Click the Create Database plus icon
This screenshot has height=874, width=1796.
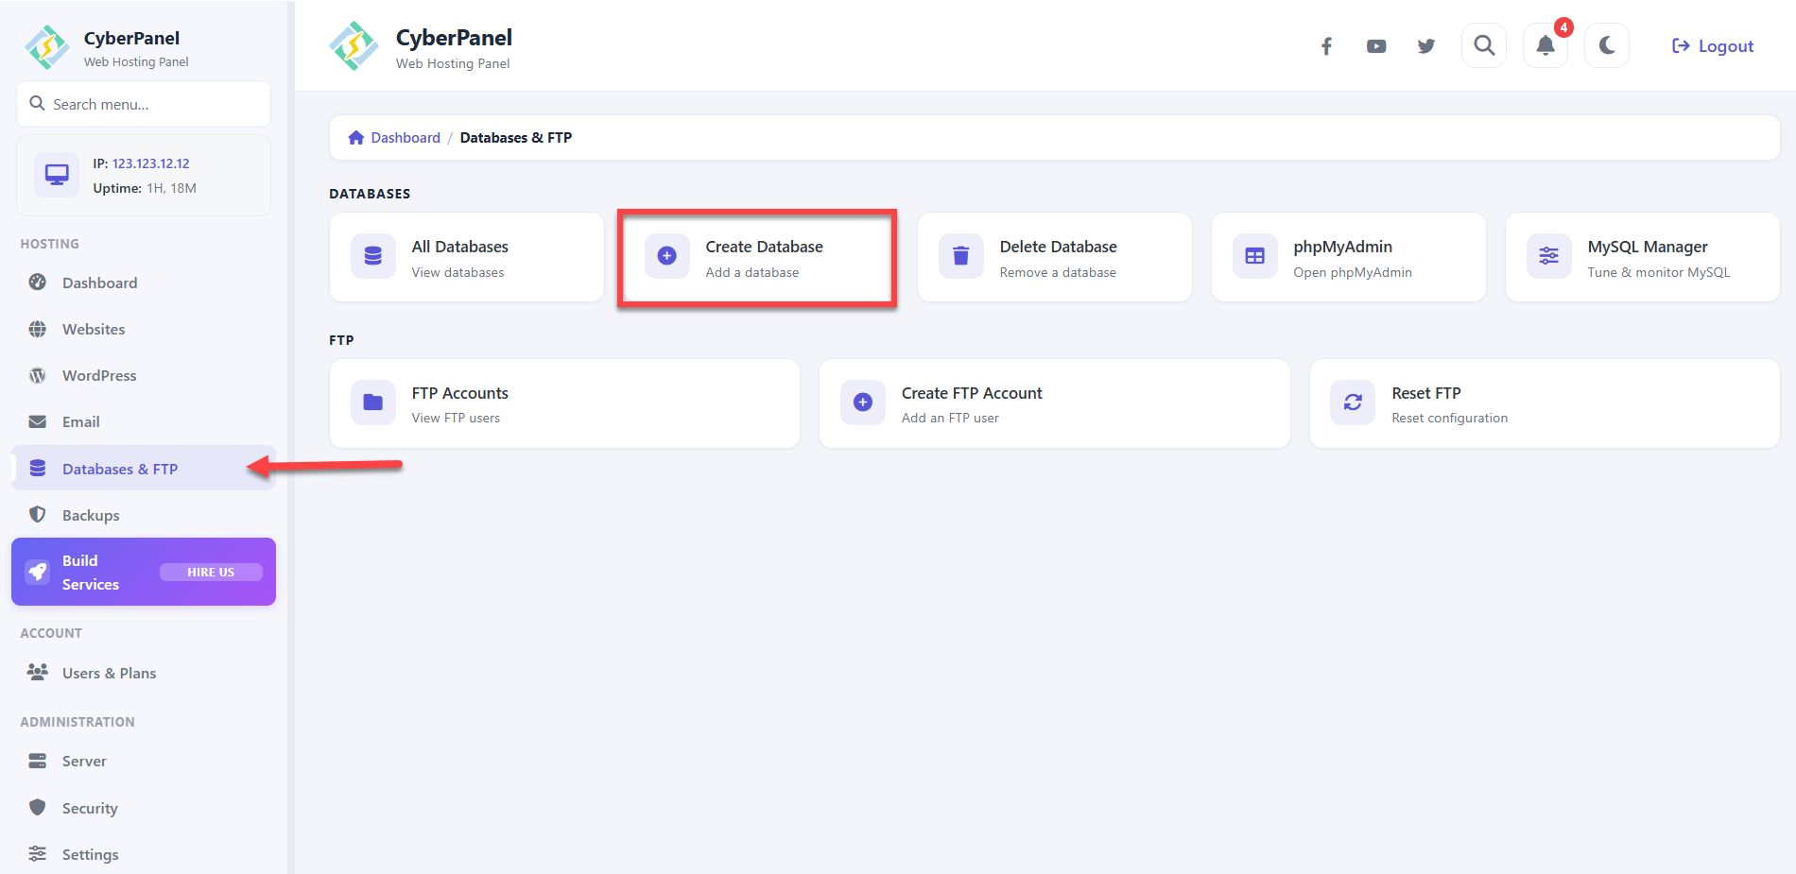[x=667, y=256]
